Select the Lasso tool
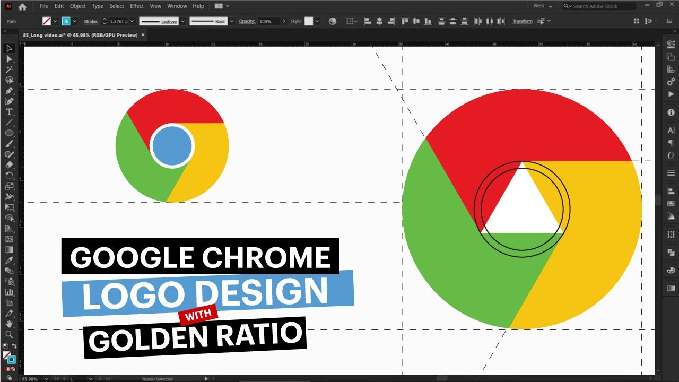The width and height of the screenshot is (679, 382). 9,80
